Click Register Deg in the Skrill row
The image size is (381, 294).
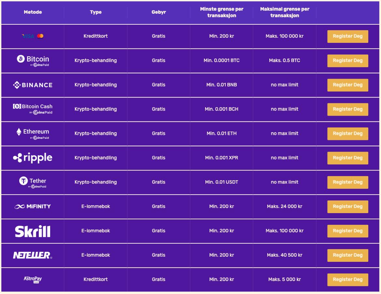point(347,231)
